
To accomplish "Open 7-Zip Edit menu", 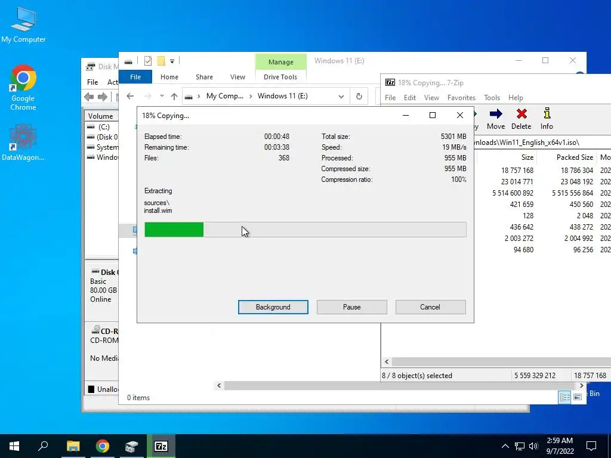I will [409, 98].
